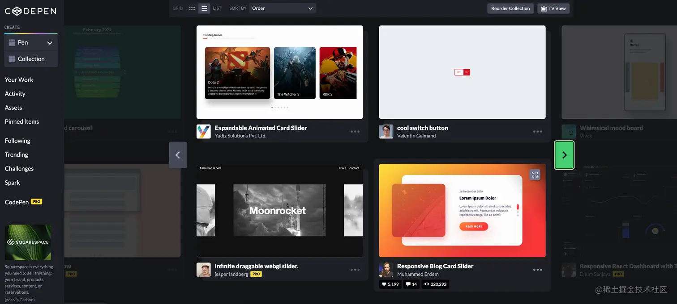677x304 pixels.
Task: Open more options for Responsive Blog Card Slider
Action: (538, 270)
